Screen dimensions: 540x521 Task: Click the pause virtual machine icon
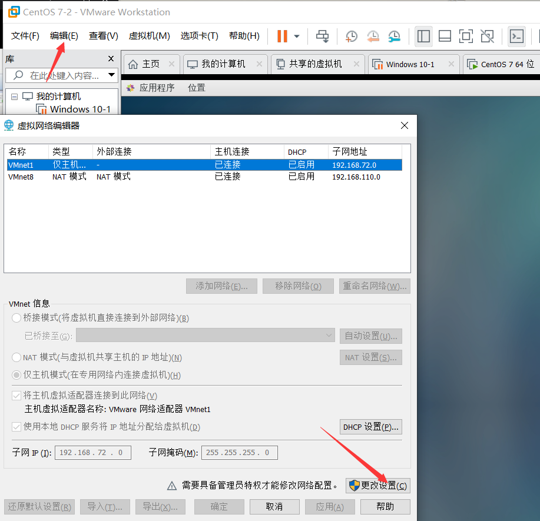(x=282, y=36)
